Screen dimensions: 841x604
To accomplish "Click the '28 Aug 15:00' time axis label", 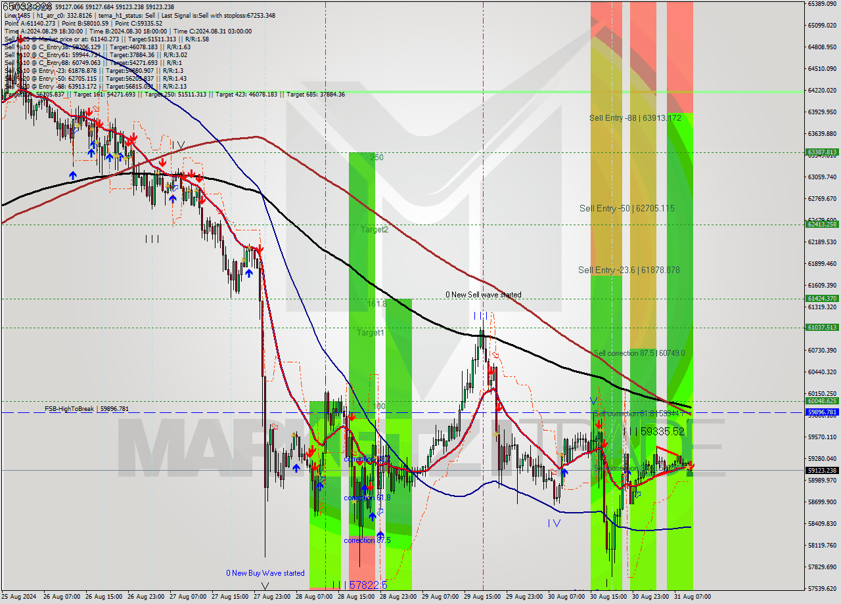I will click(356, 597).
